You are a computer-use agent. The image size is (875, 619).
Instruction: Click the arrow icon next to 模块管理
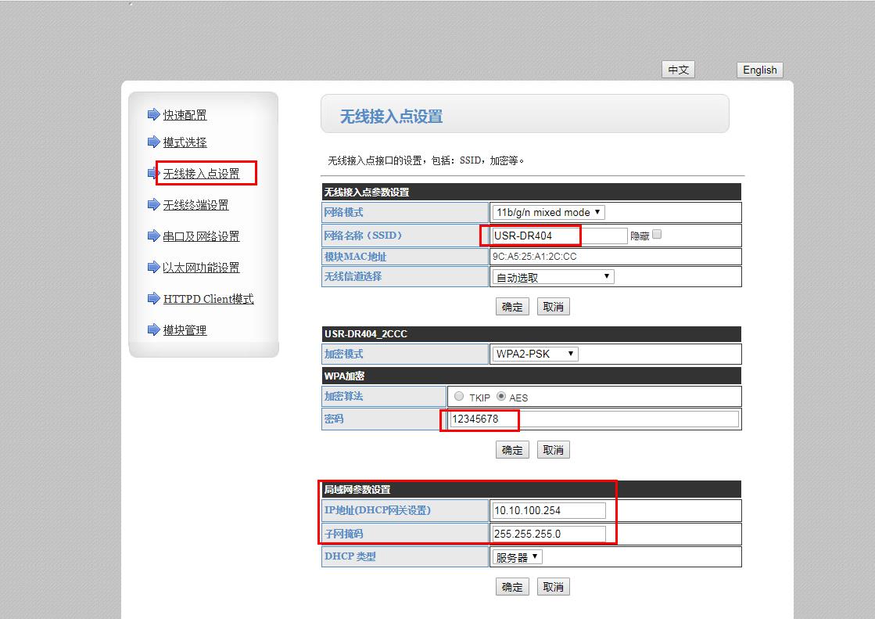pos(153,330)
